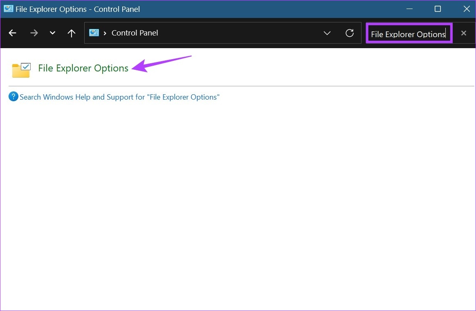The image size is (476, 311).
Task: Open the recent locations dropdown chevron
Action: coord(52,33)
